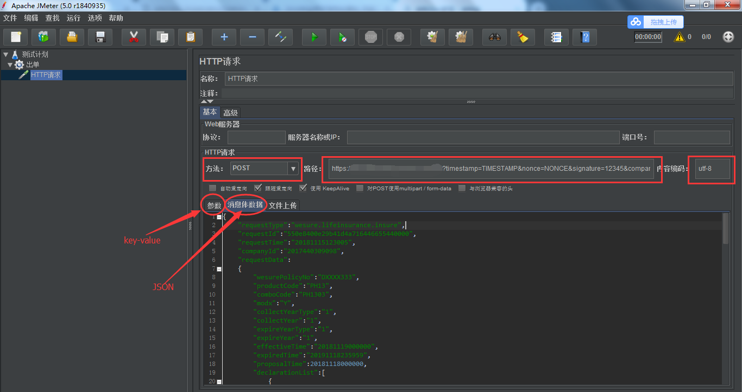This screenshot has height=392, width=742.
Task: Open the 选项 menu
Action: 95,18
